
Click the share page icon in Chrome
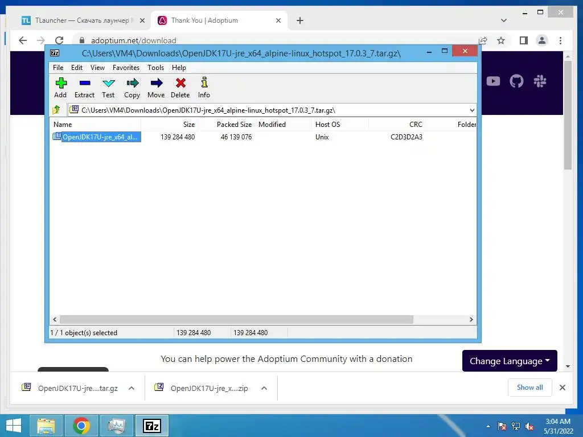tap(483, 40)
